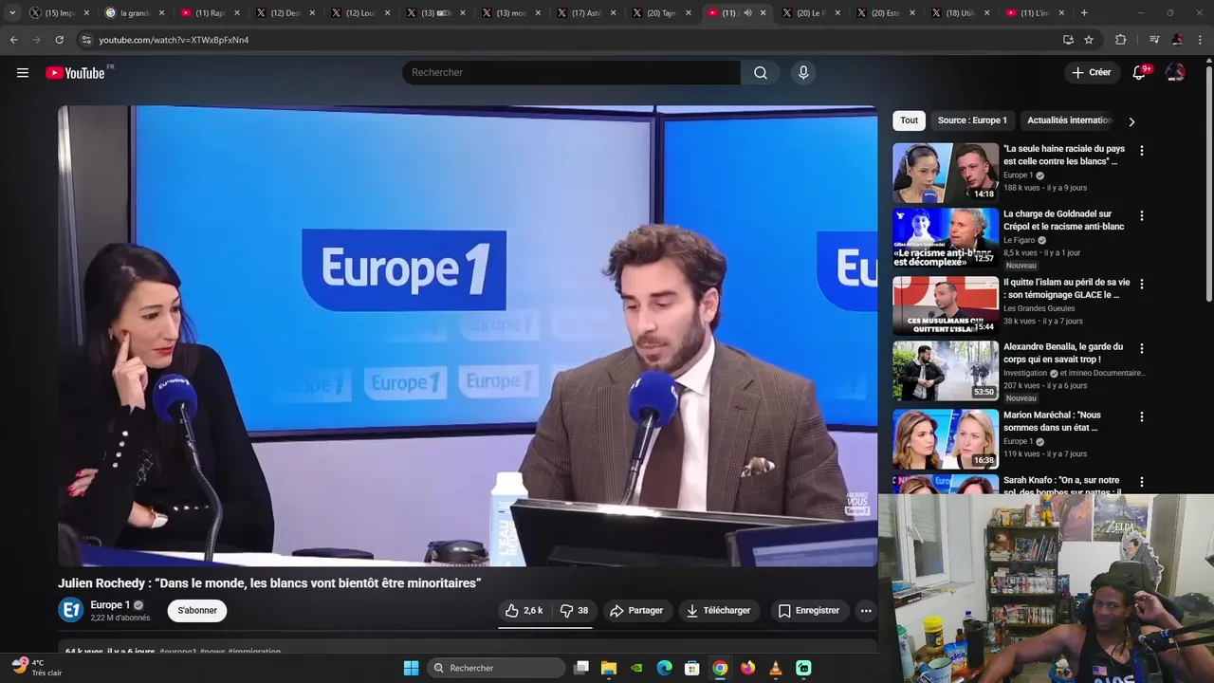This screenshot has height=683, width=1214.
Task: Start voice search with microphone icon
Action: click(803, 73)
